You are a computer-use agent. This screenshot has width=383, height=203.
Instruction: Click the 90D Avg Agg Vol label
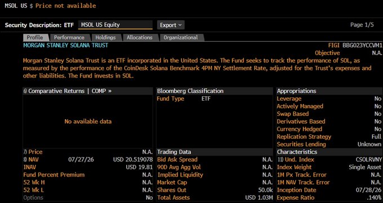coord(179,167)
